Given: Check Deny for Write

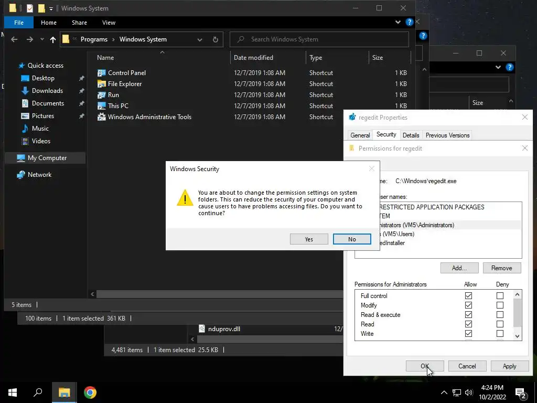Looking at the screenshot, I should 500,333.
